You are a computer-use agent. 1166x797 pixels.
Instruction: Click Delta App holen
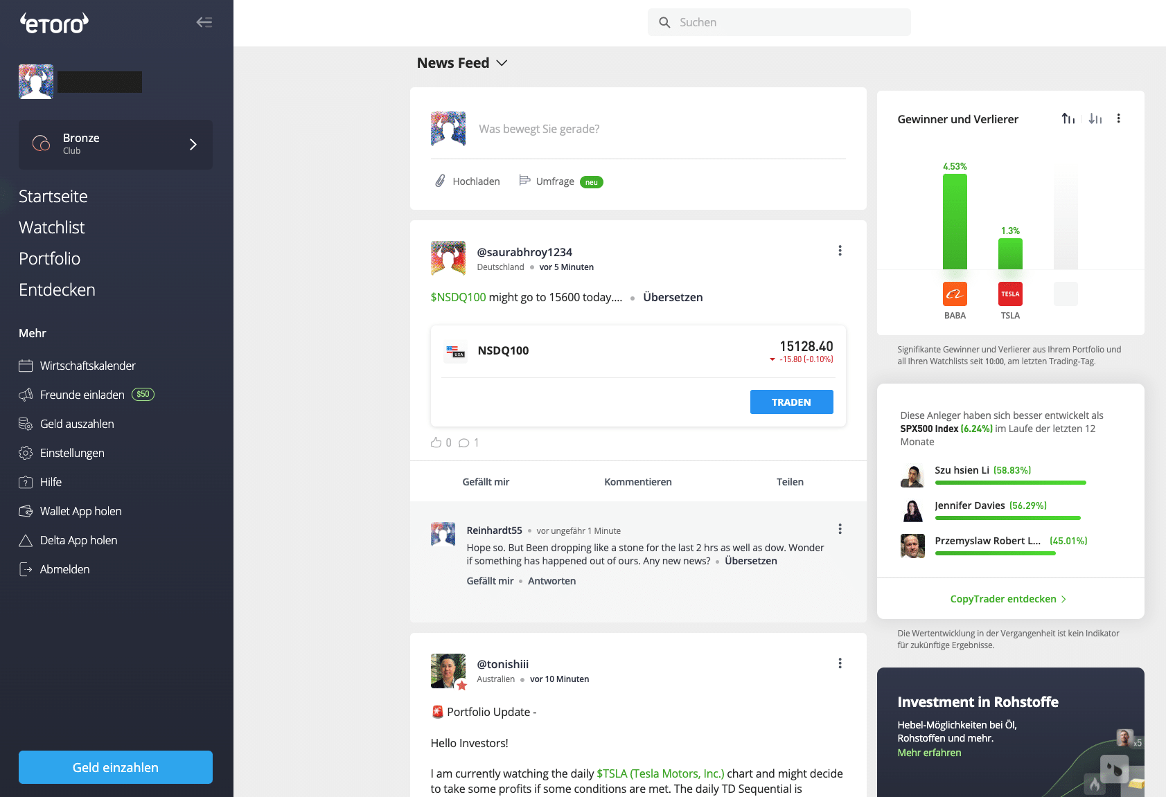point(79,540)
